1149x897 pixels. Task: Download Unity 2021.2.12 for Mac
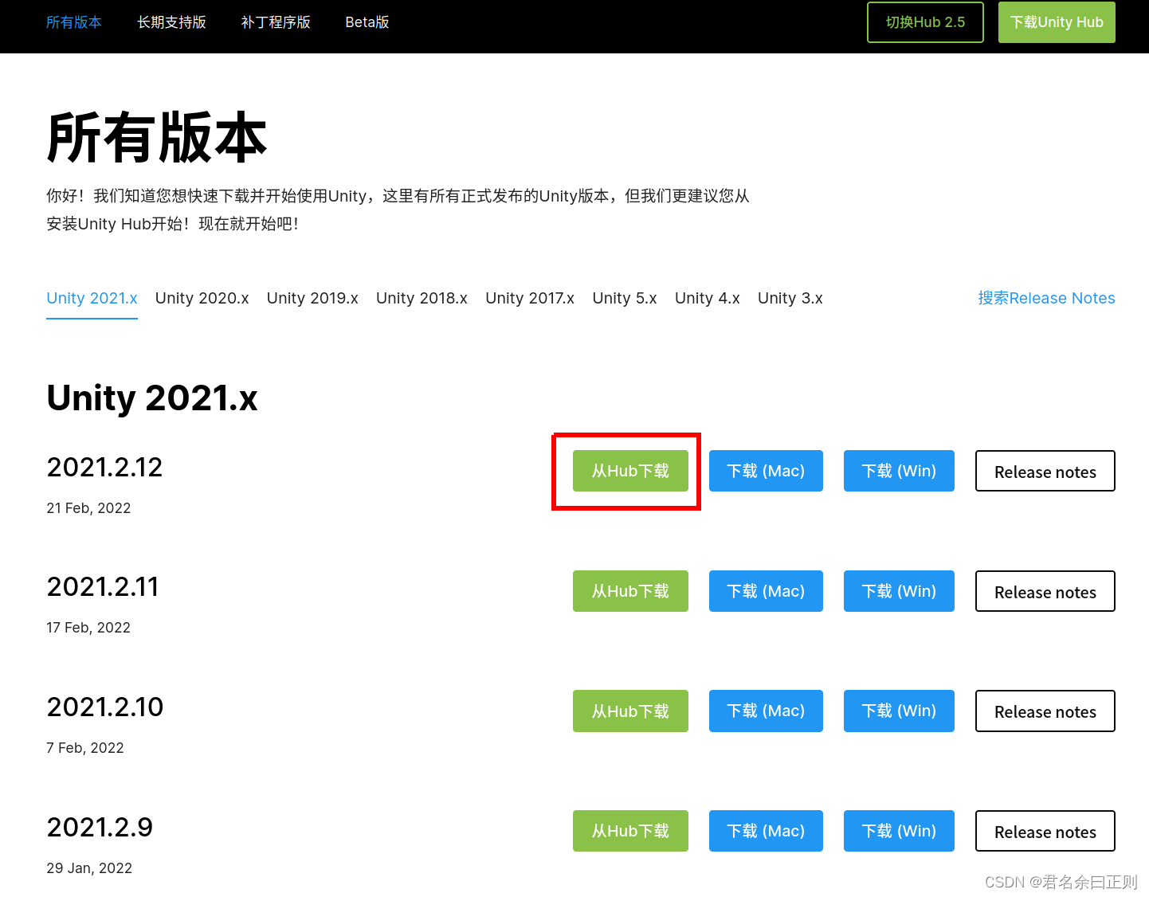point(766,471)
